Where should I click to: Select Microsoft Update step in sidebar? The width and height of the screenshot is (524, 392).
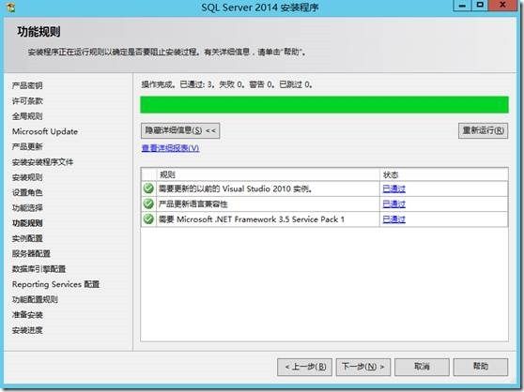(x=45, y=131)
